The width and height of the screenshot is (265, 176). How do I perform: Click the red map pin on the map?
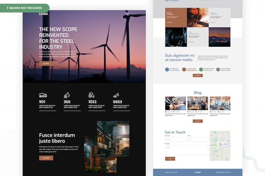tap(220, 144)
